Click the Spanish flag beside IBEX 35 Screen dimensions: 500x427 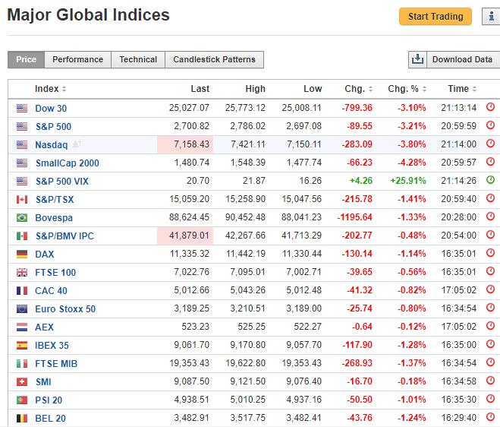click(x=22, y=345)
